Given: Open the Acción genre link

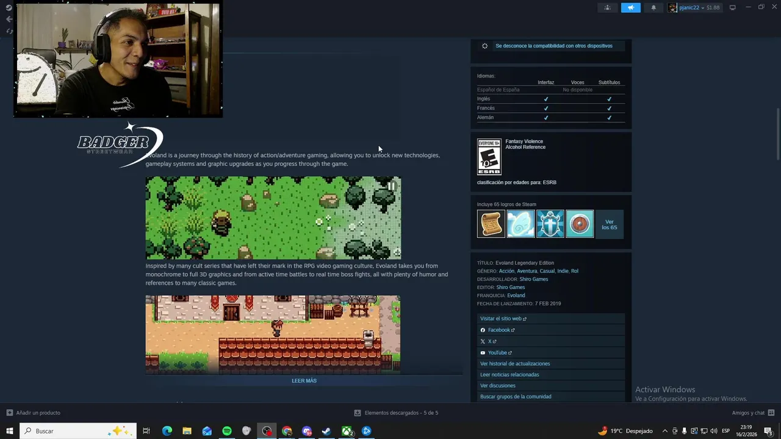Looking at the screenshot, I should point(506,271).
